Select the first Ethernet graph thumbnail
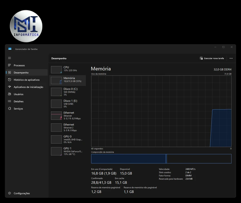This screenshot has height=203, width=241. pos(56,115)
